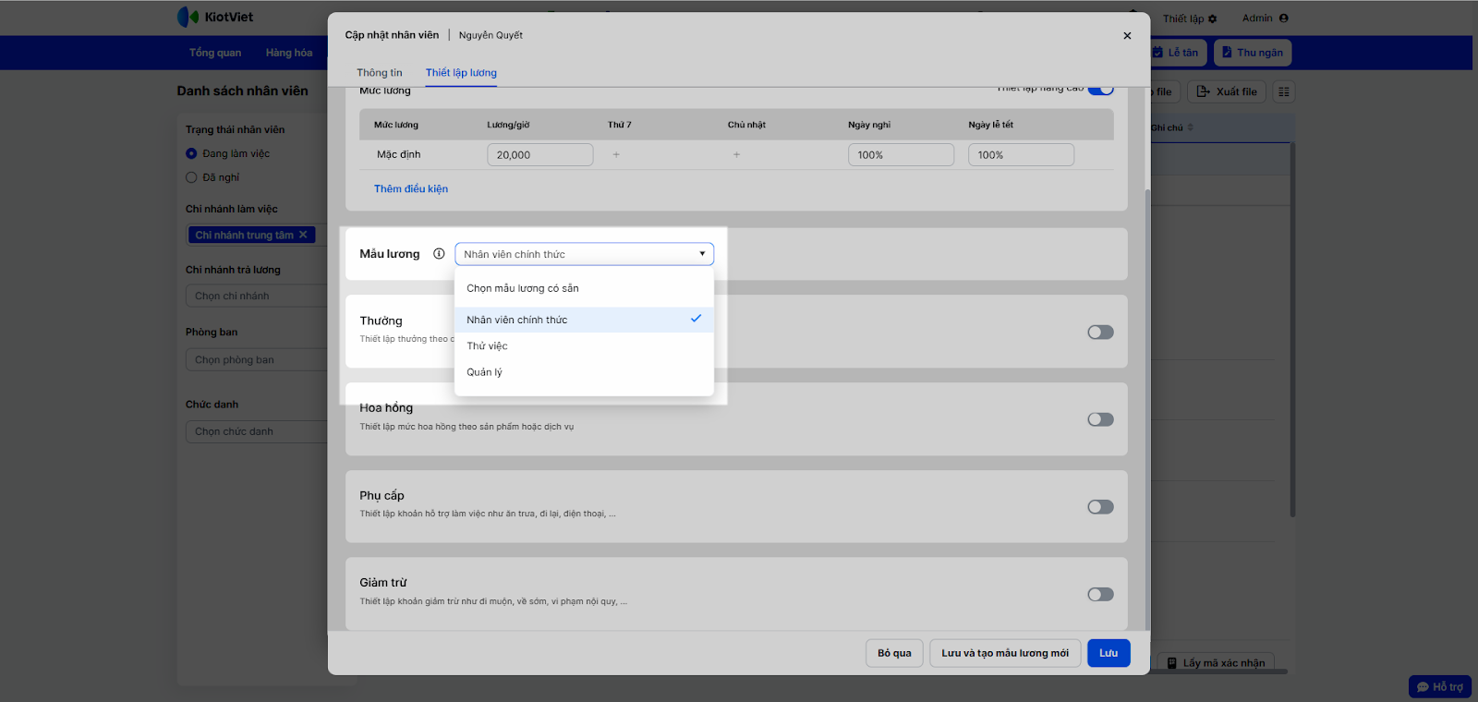This screenshot has height=702, width=1478.
Task: Toggle the Giảm trừ switch
Action: coord(1100,595)
